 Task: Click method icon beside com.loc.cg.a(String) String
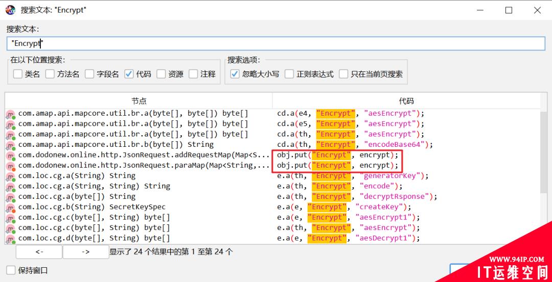11,176
